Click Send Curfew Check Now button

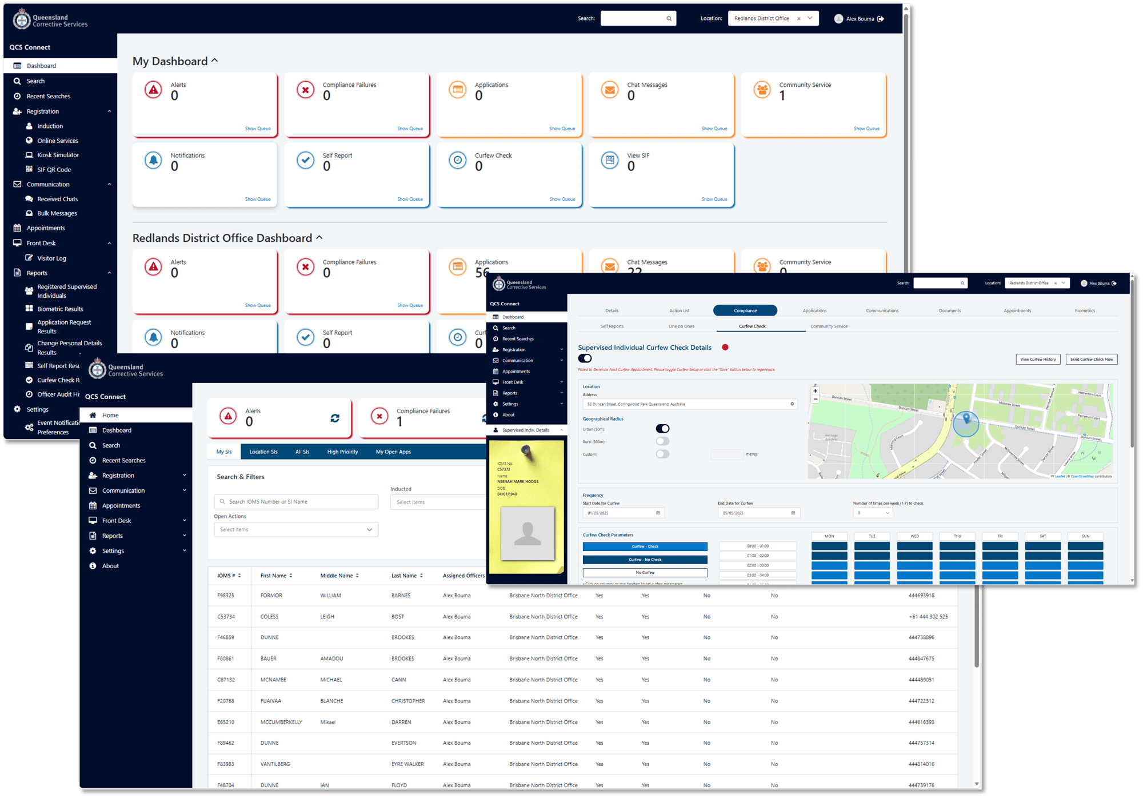pos(1092,359)
